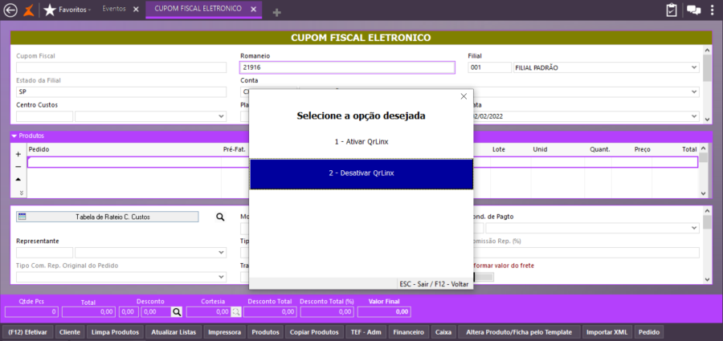The height and width of the screenshot is (341, 723).
Task: Click the back arrow icon
Action: pyautogui.click(x=10, y=10)
